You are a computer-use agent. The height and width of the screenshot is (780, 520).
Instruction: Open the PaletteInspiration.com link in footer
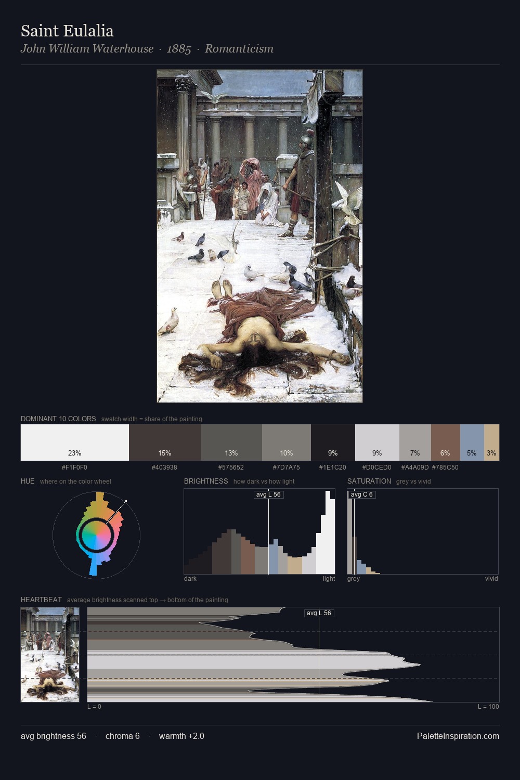(458, 736)
